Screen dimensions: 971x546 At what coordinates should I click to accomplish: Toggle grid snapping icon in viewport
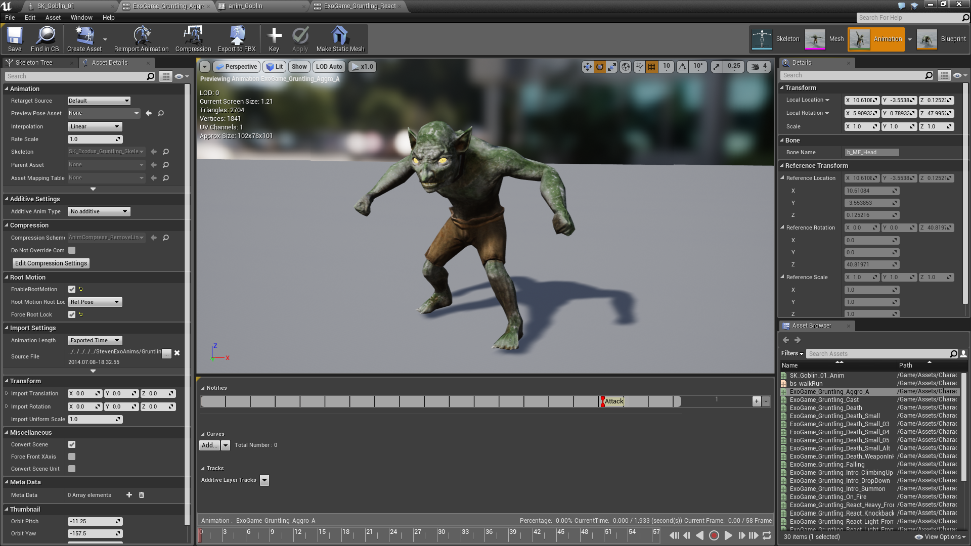pyautogui.click(x=652, y=67)
